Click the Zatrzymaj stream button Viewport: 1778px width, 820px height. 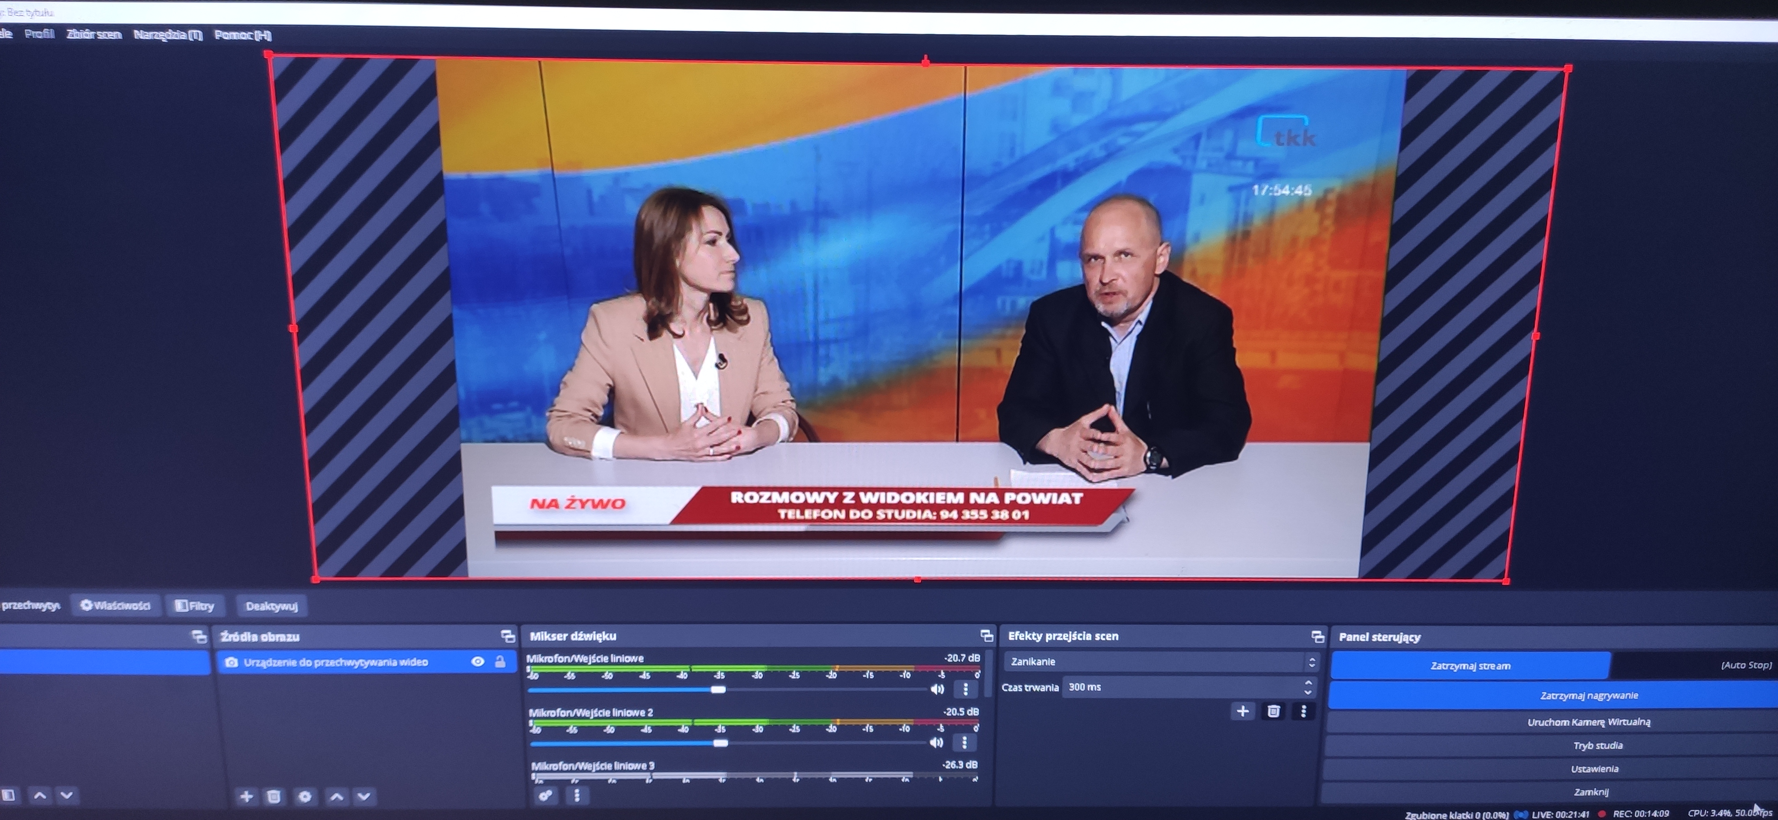[x=1470, y=665]
